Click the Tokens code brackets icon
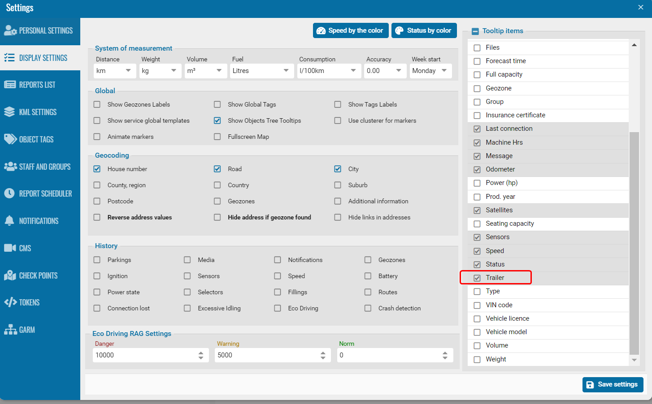Viewport: 652px width, 404px height. click(10, 302)
